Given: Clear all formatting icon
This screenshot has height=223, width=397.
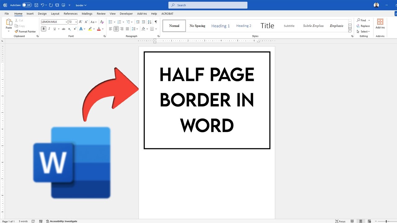Looking at the screenshot, I should pyautogui.click(x=102, y=22).
